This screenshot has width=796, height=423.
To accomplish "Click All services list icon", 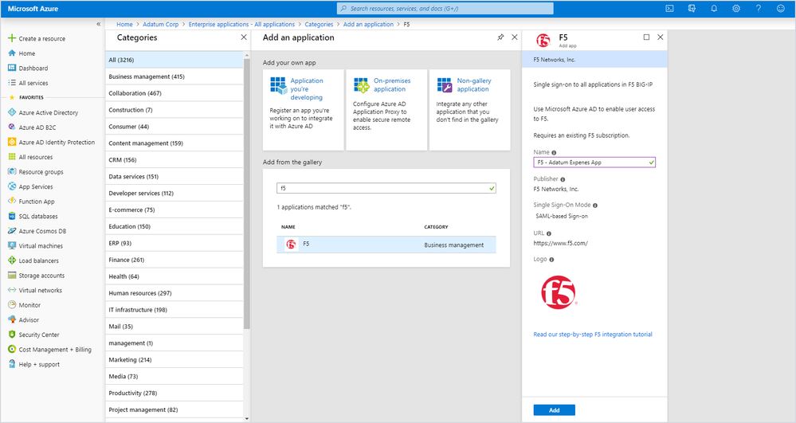I will (x=12, y=83).
